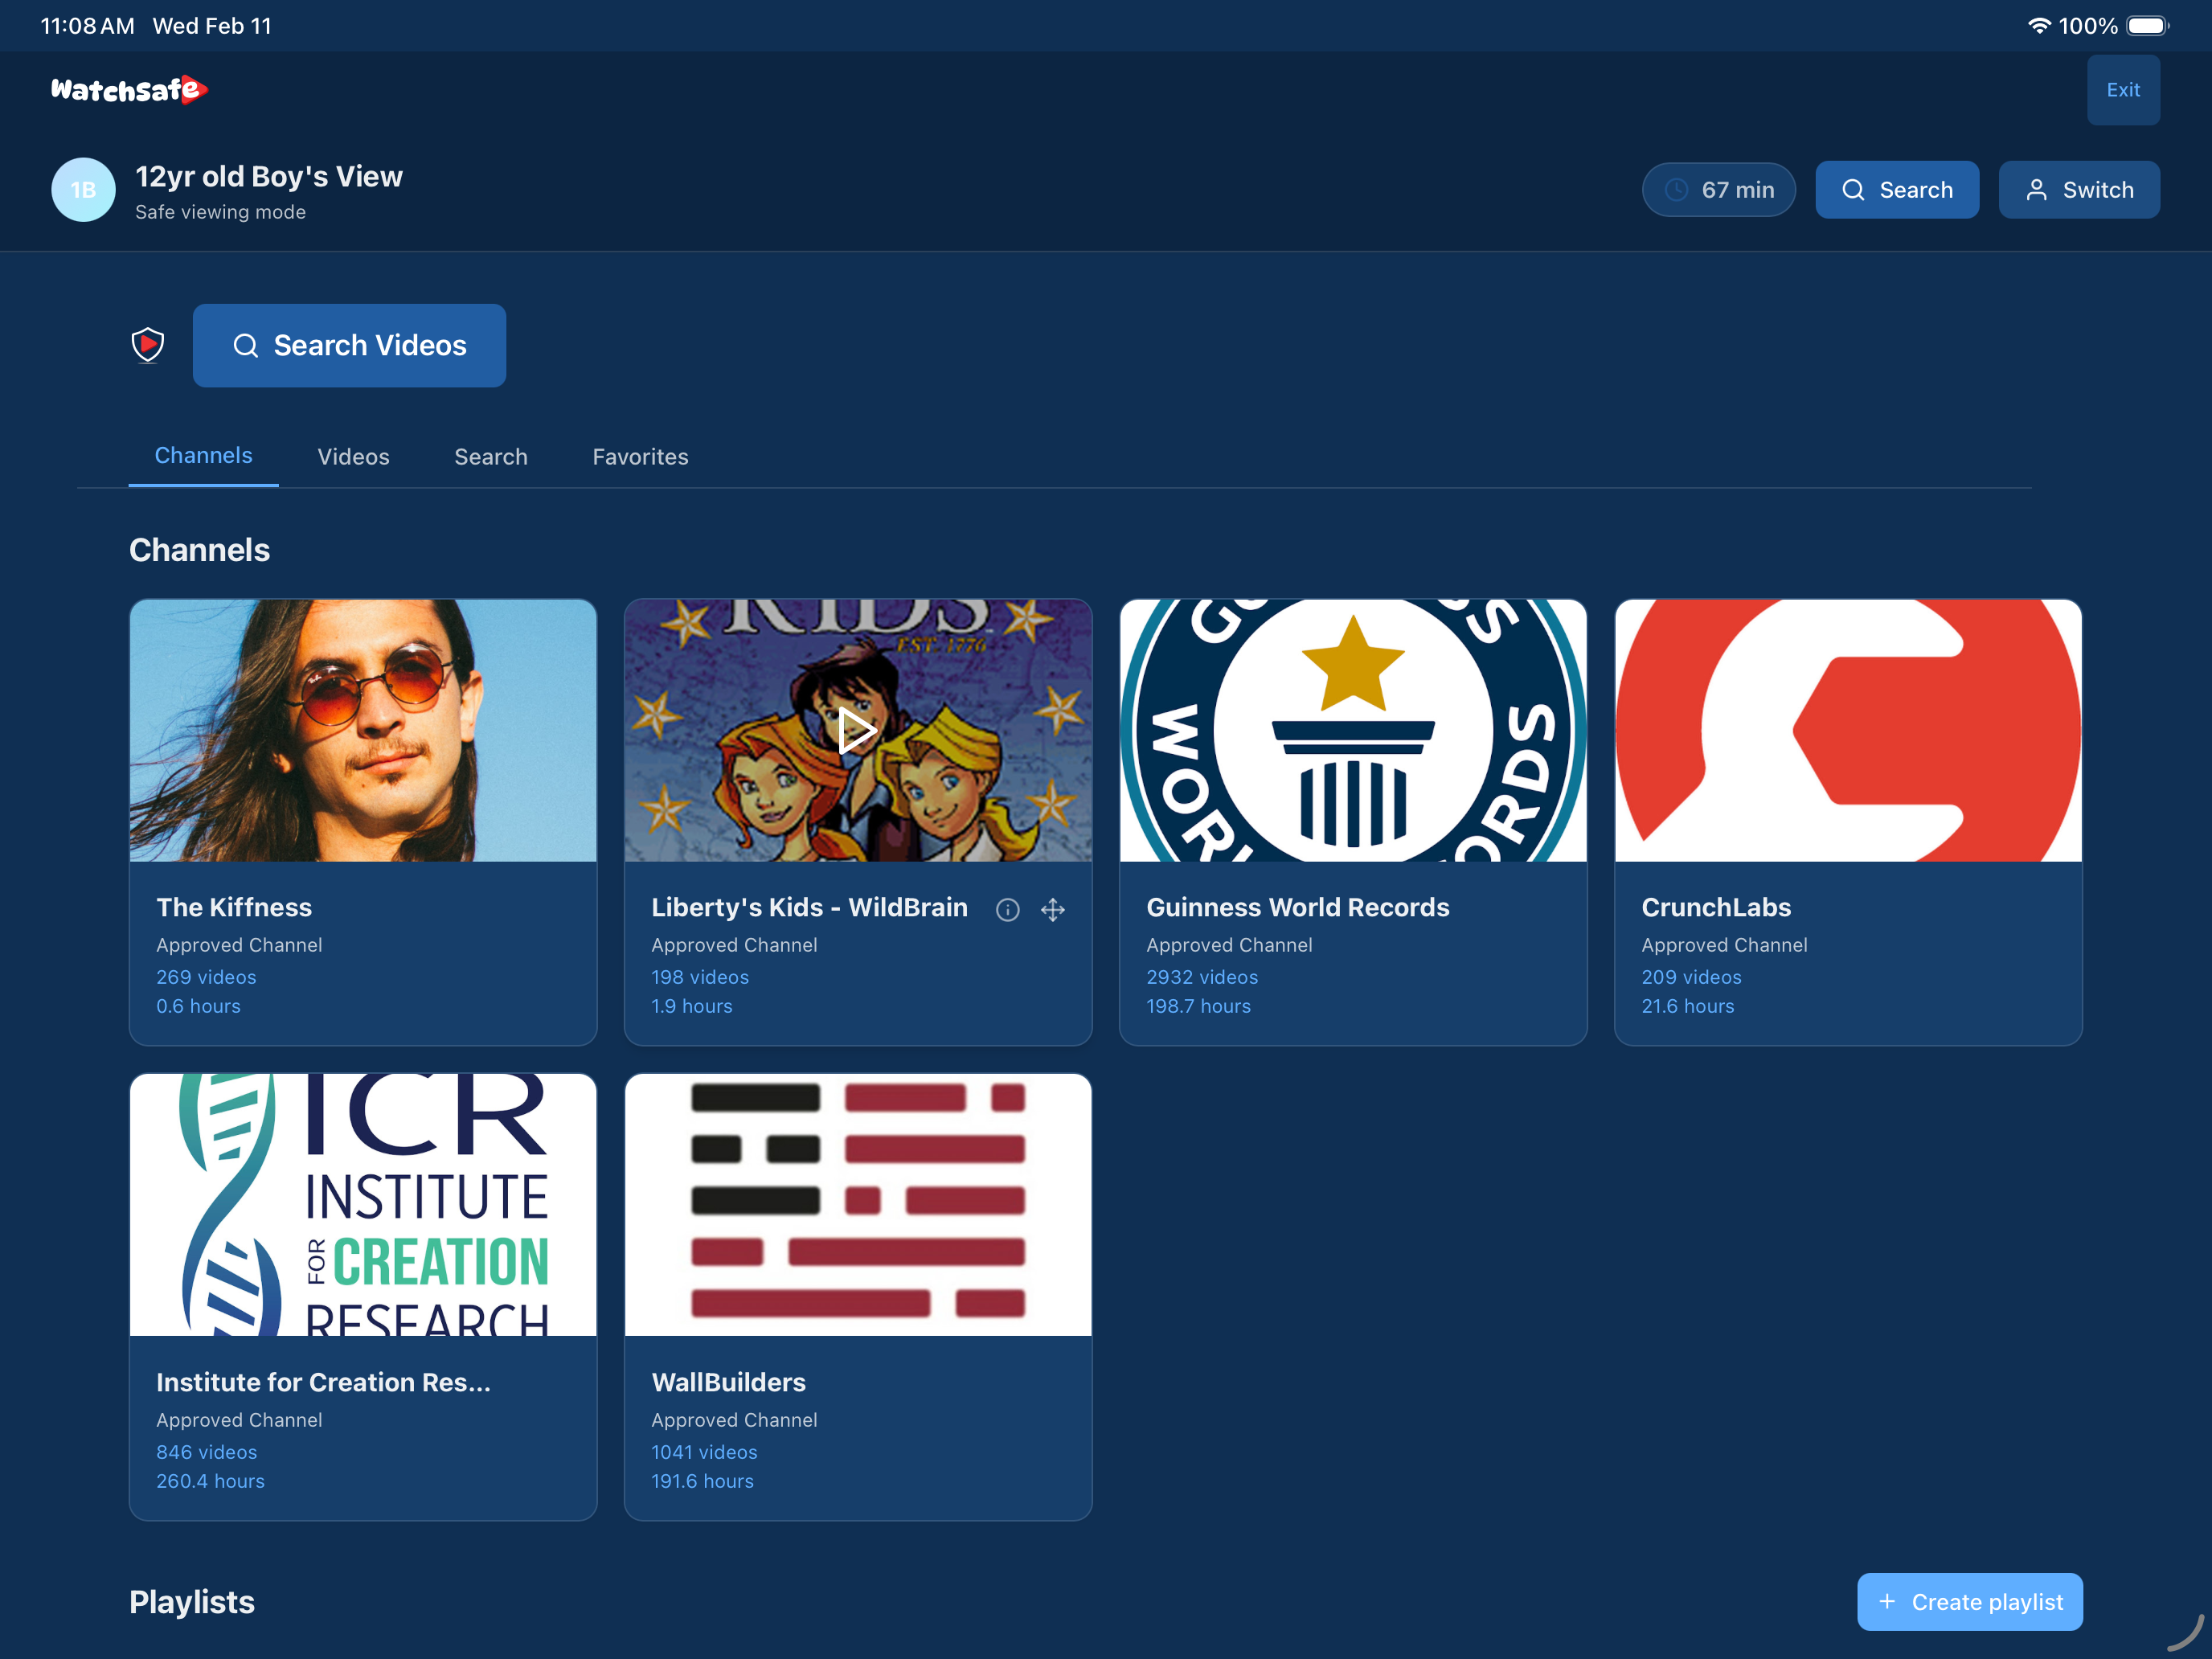The image size is (2212, 1659).
Task: Click the Playlists section heading
Action: point(192,1602)
